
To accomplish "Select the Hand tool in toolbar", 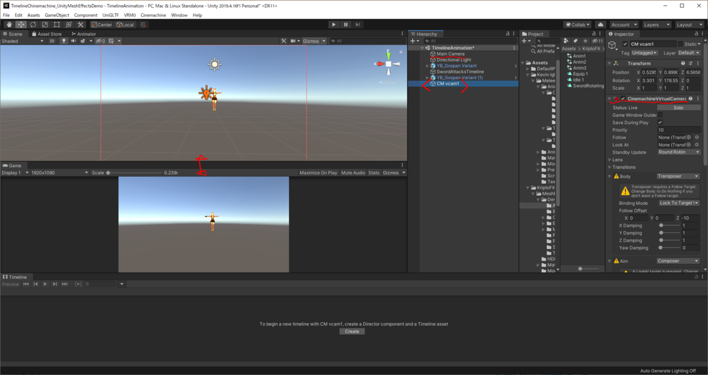I will [x=9, y=24].
